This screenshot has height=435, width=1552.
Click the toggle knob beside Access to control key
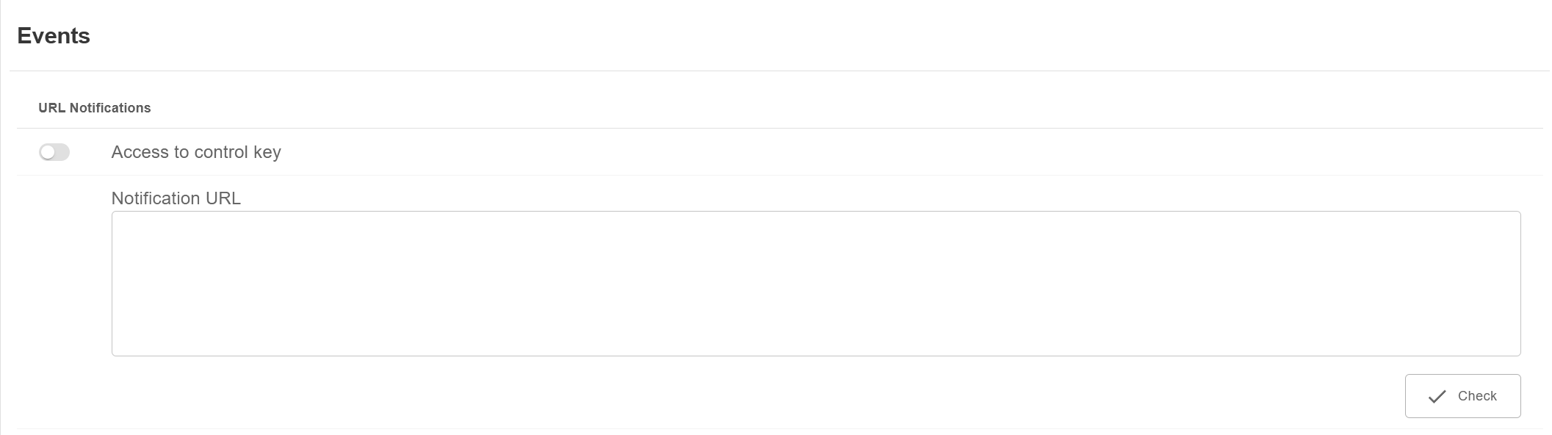point(48,152)
